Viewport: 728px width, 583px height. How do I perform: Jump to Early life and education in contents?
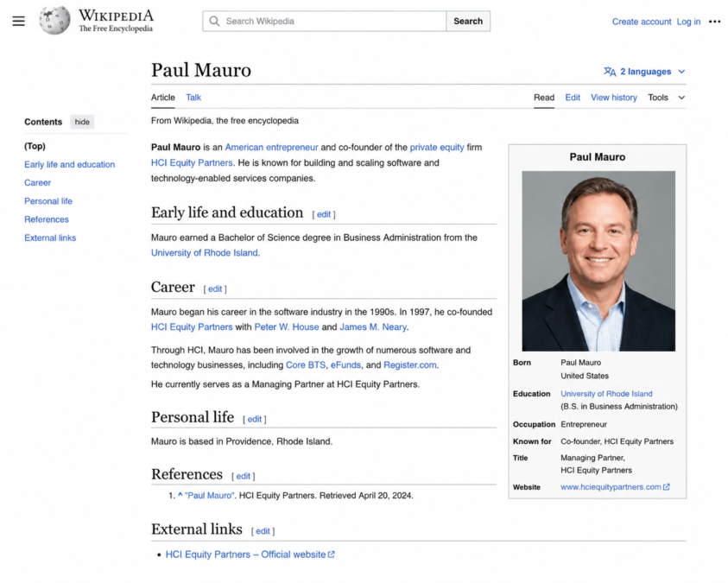pos(70,164)
